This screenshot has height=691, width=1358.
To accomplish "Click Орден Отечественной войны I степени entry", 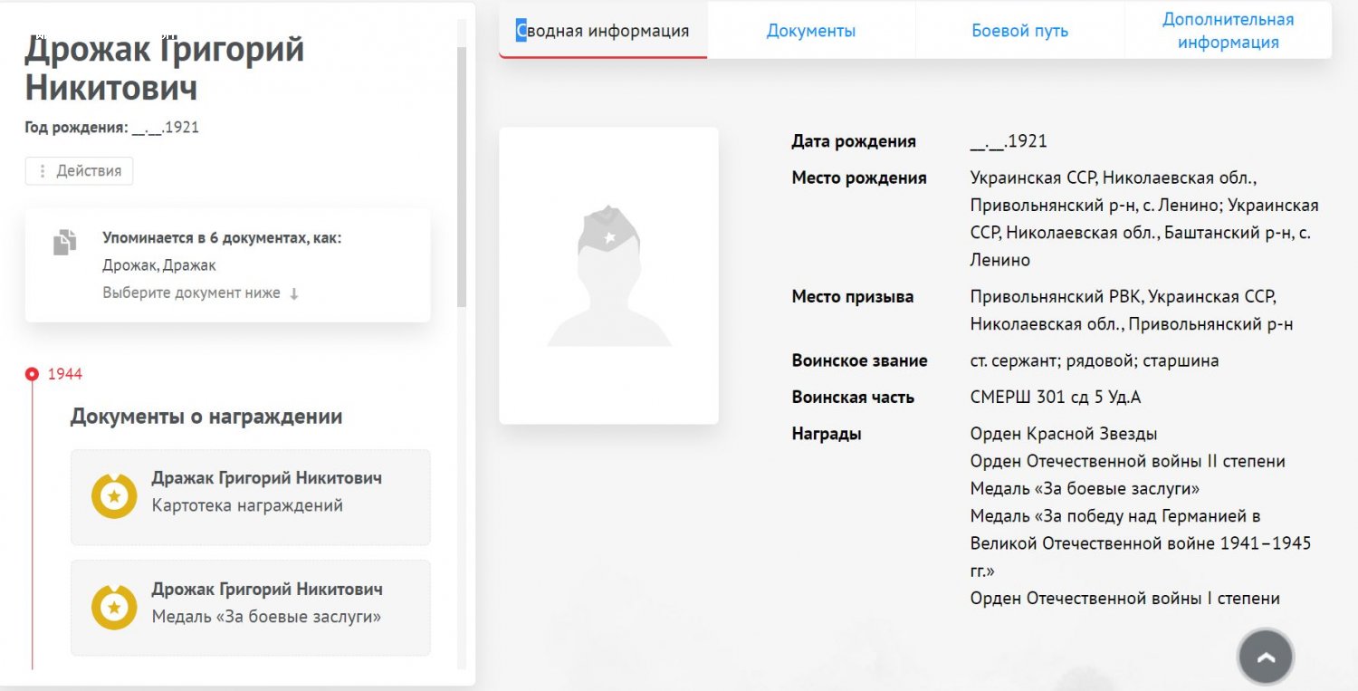I will point(1124,598).
